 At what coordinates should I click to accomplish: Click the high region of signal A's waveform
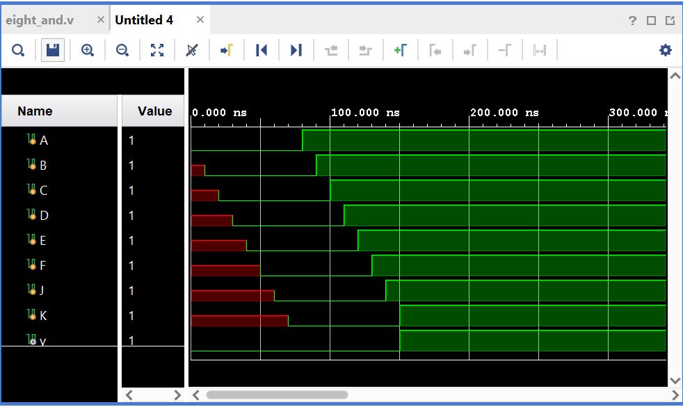[x=484, y=141]
